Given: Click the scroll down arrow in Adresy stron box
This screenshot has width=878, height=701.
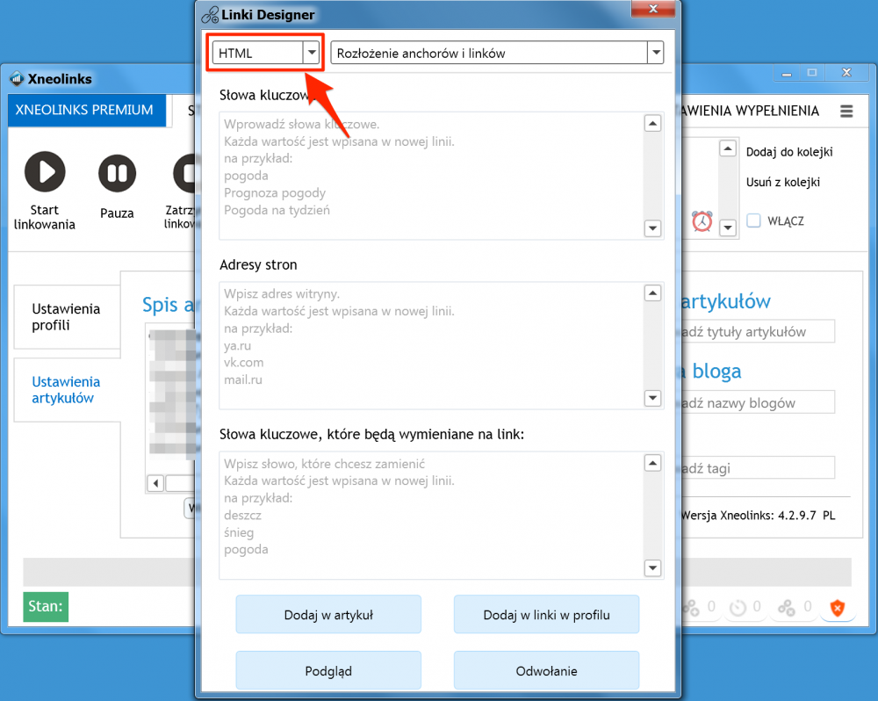Looking at the screenshot, I should coord(653,398).
